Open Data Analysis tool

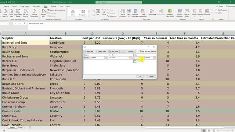(221, 10)
